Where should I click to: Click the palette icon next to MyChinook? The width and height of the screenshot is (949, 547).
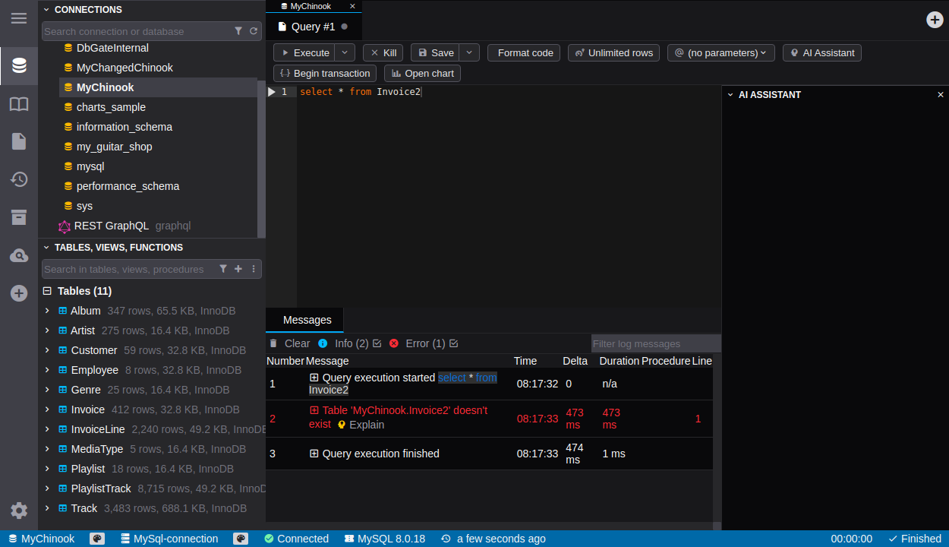[x=97, y=539]
